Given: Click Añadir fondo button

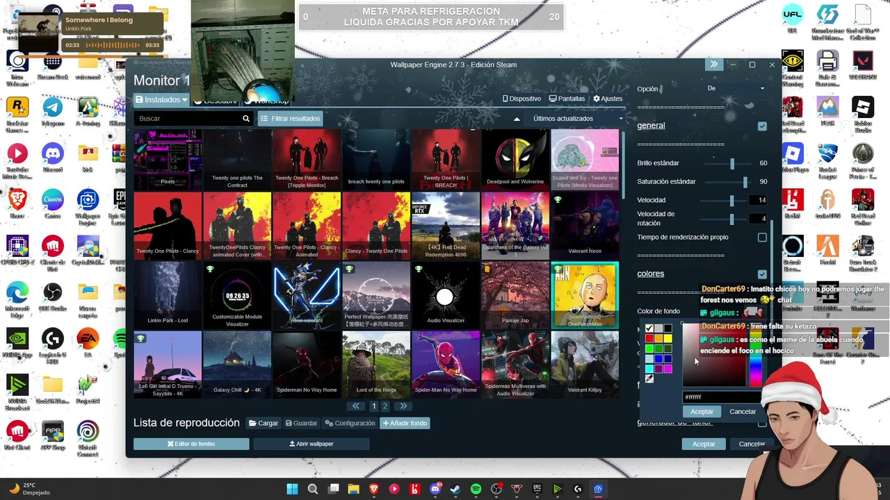Looking at the screenshot, I should pyautogui.click(x=405, y=423).
